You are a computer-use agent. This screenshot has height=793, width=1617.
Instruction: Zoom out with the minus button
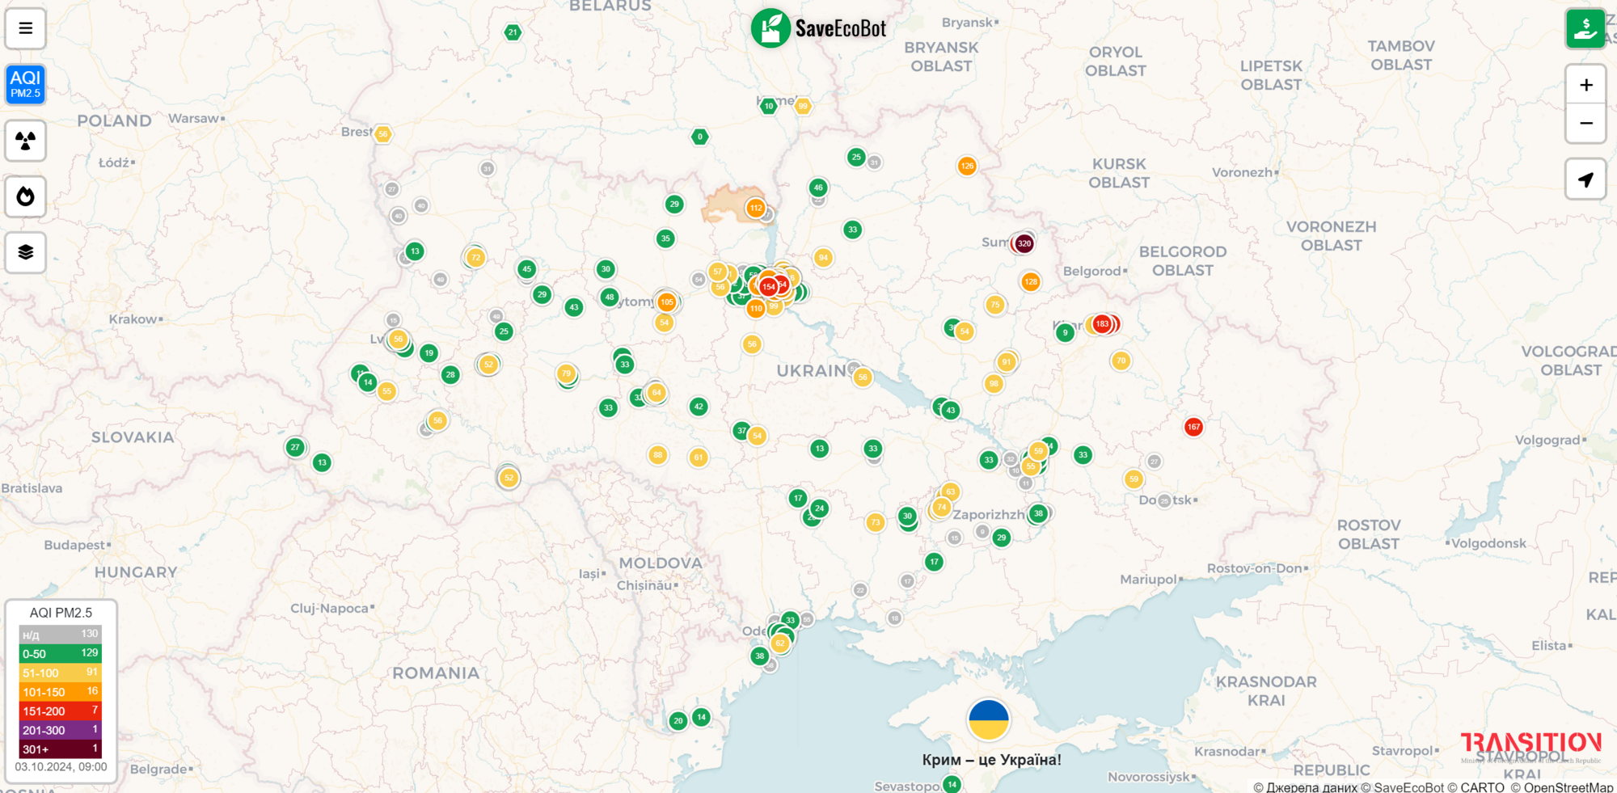pos(1585,124)
